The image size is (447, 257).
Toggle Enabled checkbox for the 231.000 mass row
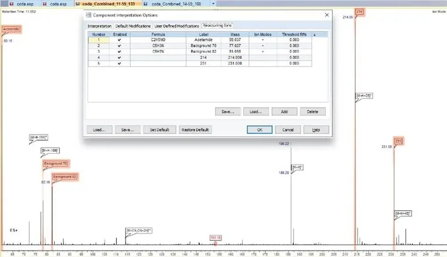[120, 63]
